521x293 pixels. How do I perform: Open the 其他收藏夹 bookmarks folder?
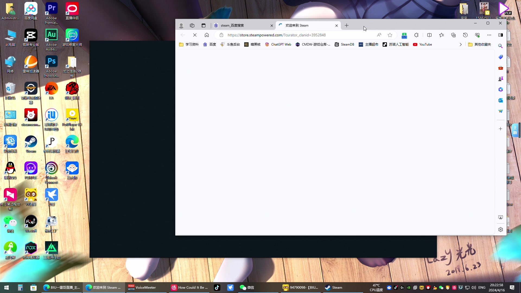pos(479,44)
